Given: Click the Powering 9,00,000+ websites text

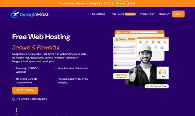Looking at the screenshot, I should (x=28, y=70).
